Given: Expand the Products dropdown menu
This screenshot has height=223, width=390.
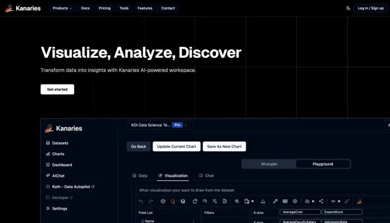Looking at the screenshot, I should pyautogui.click(x=62, y=8).
